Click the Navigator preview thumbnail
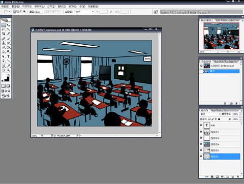The image size is (244, 184). tap(221, 36)
